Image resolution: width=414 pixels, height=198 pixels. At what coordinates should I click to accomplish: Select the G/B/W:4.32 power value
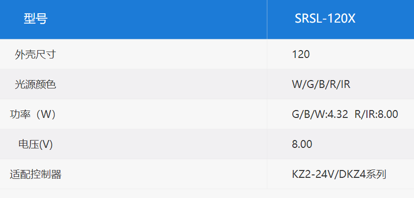click(x=320, y=114)
